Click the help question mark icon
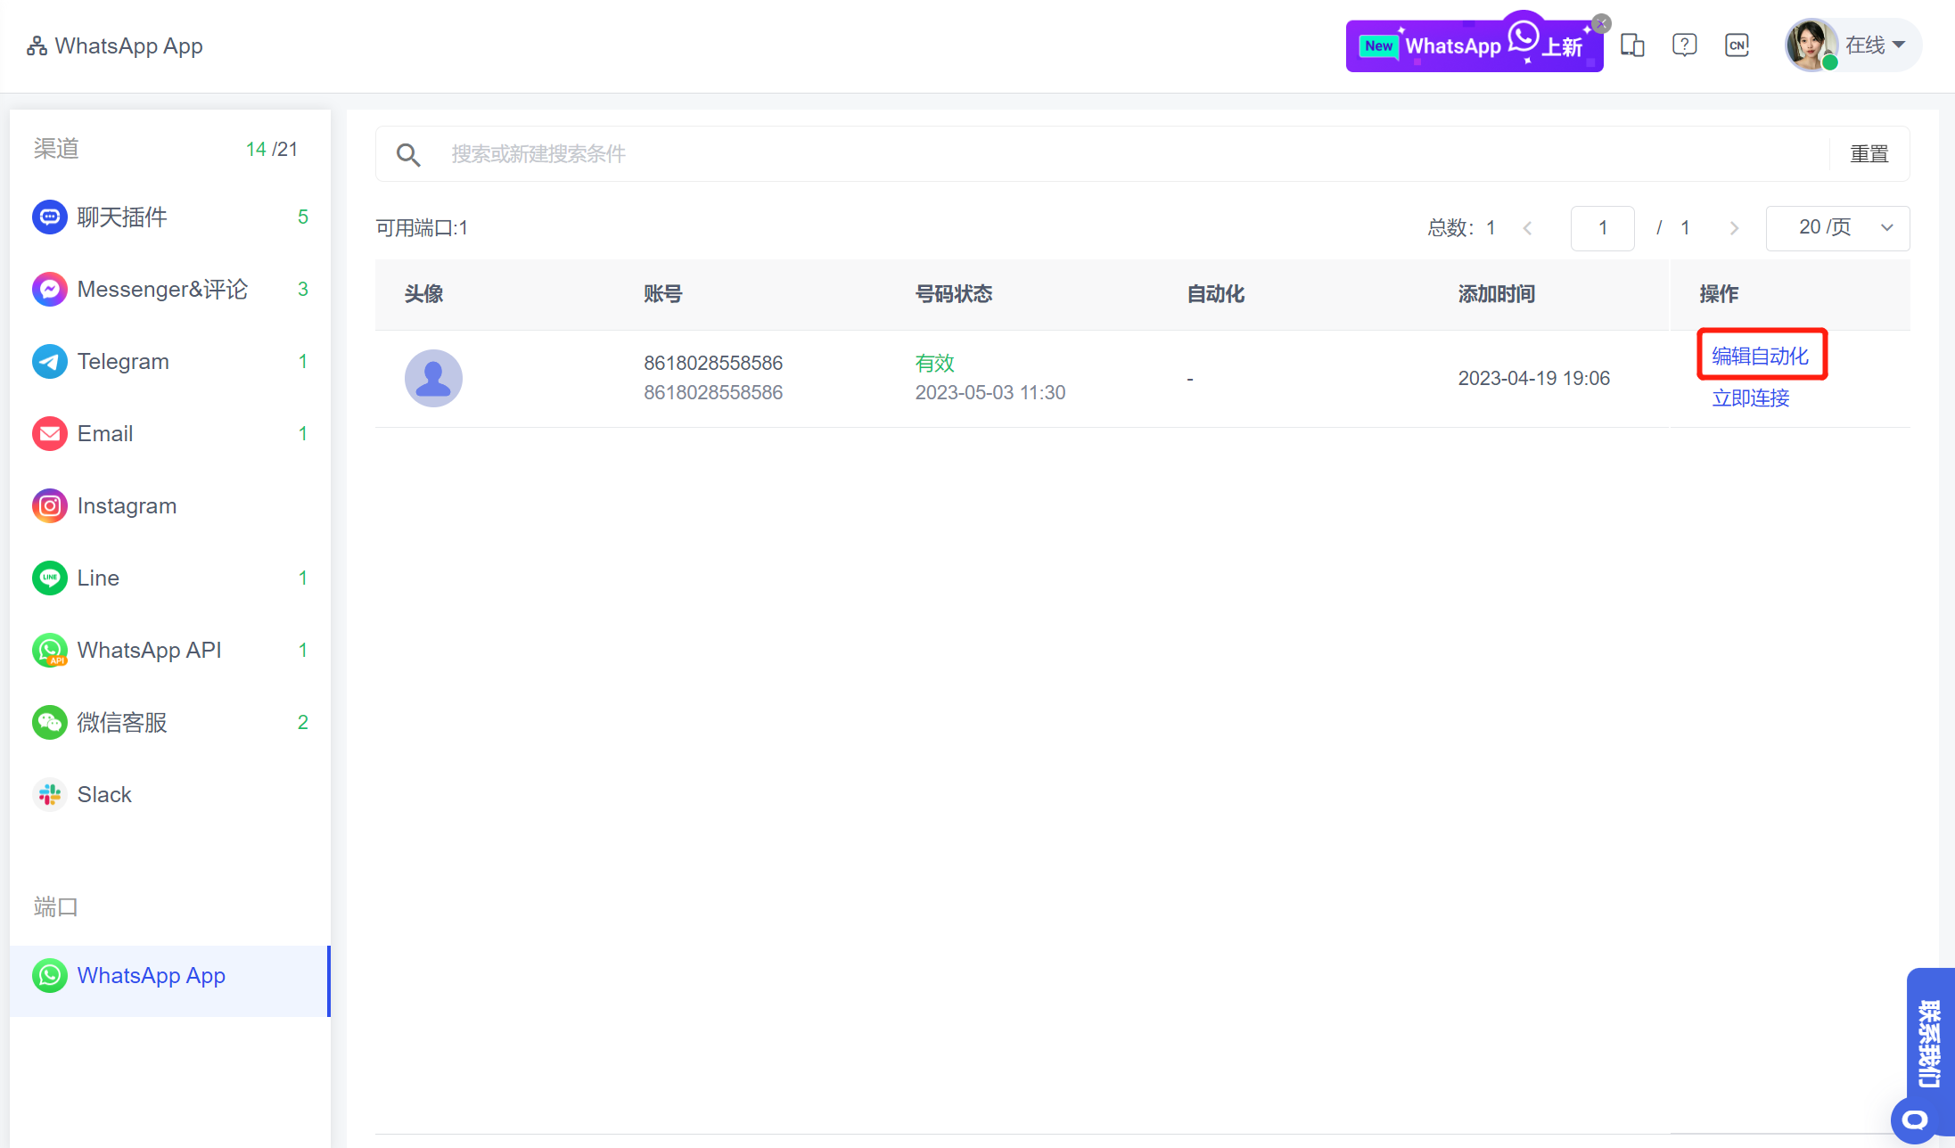This screenshot has width=1955, height=1148. tap(1684, 45)
